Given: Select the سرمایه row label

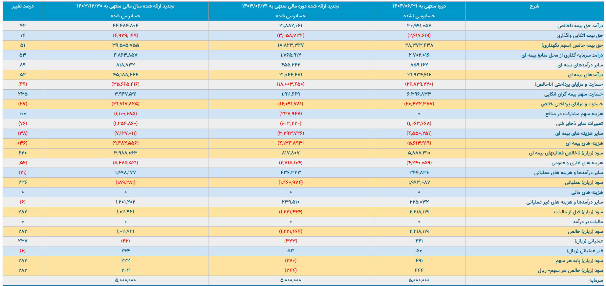Looking at the screenshot, I should (596, 280).
